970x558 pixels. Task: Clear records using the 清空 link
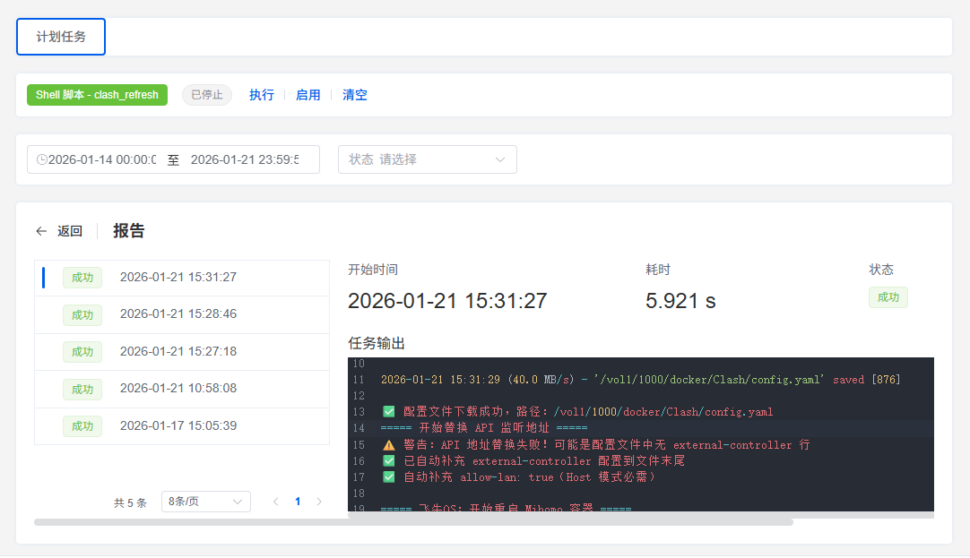pos(353,94)
